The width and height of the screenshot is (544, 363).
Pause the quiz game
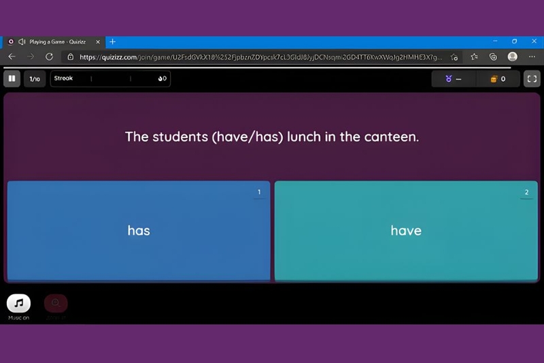(12, 78)
